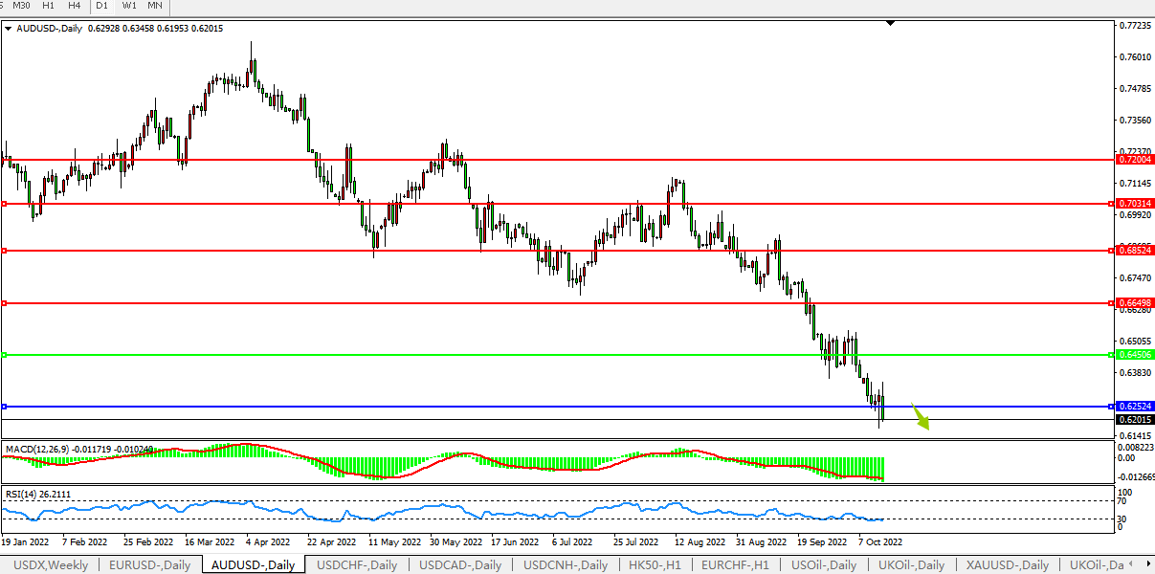Expand the AUDUSD chart title arrow
This screenshot has height=574, width=1155.
[9, 29]
